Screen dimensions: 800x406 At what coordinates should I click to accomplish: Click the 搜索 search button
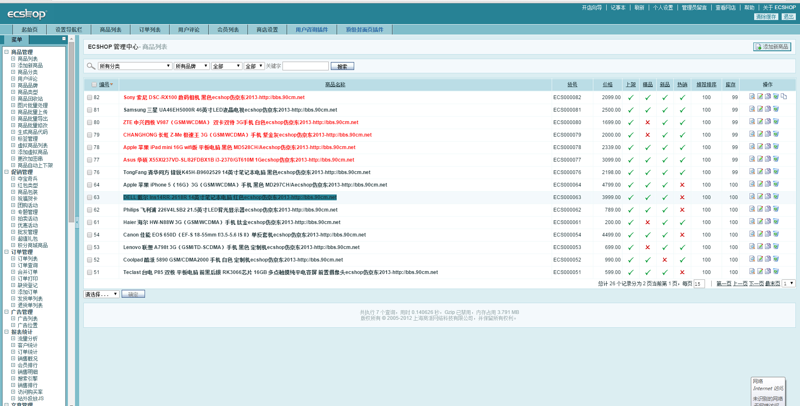342,66
